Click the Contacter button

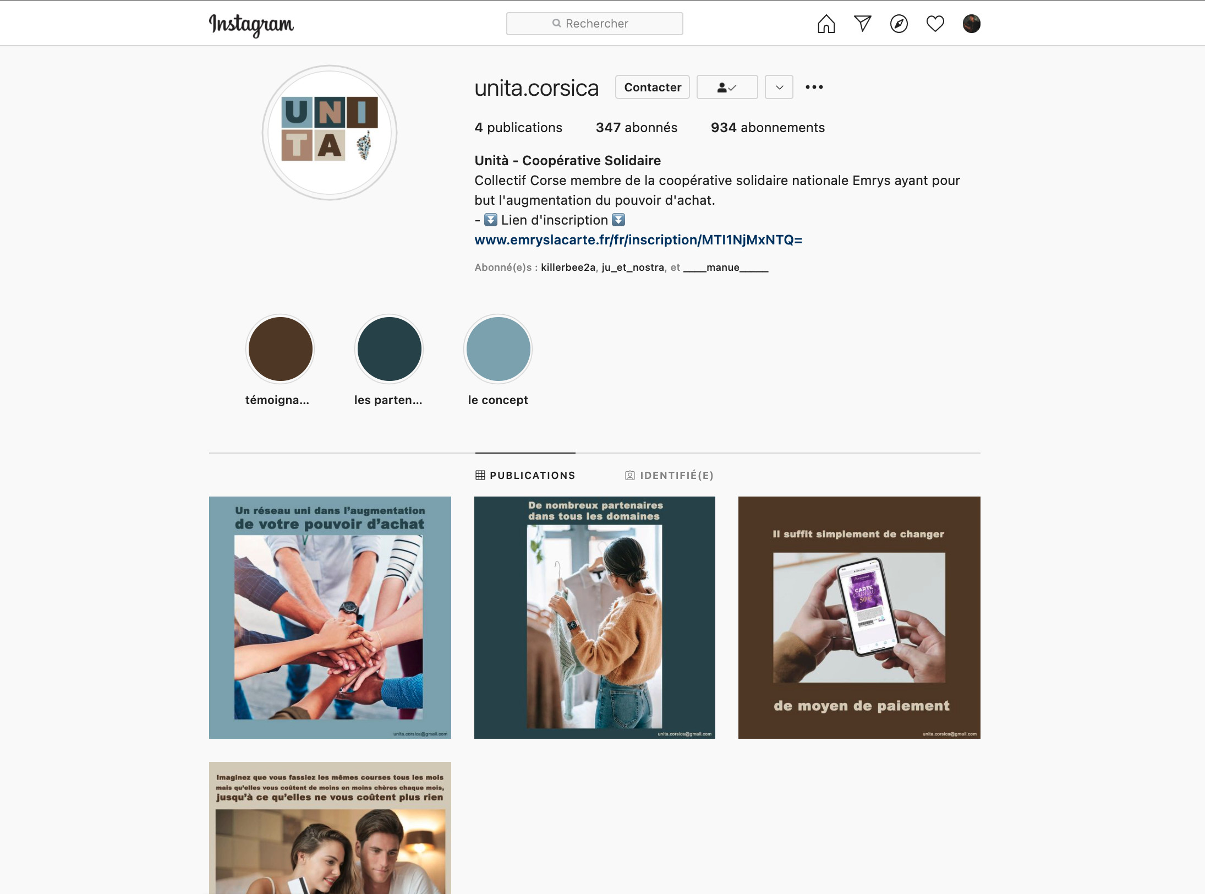tap(652, 87)
